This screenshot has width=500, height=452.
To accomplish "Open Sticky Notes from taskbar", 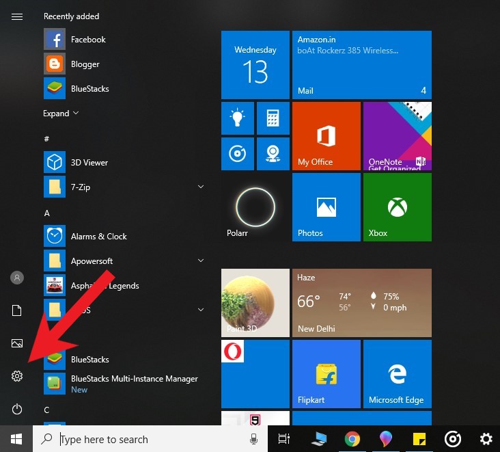I will pos(419,439).
